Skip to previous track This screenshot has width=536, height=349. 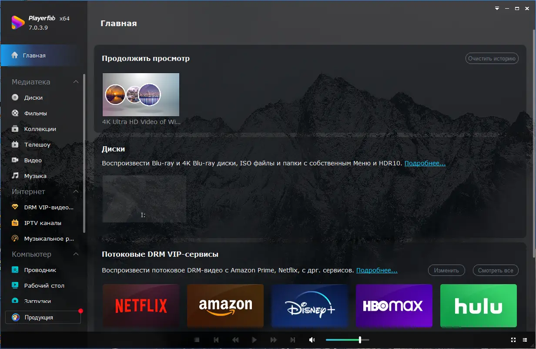point(216,340)
